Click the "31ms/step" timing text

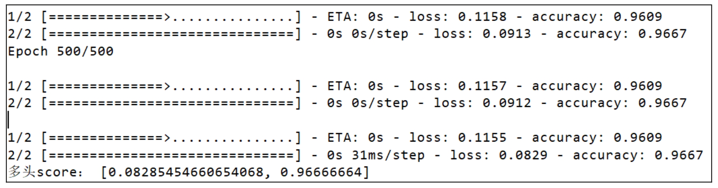388,155
